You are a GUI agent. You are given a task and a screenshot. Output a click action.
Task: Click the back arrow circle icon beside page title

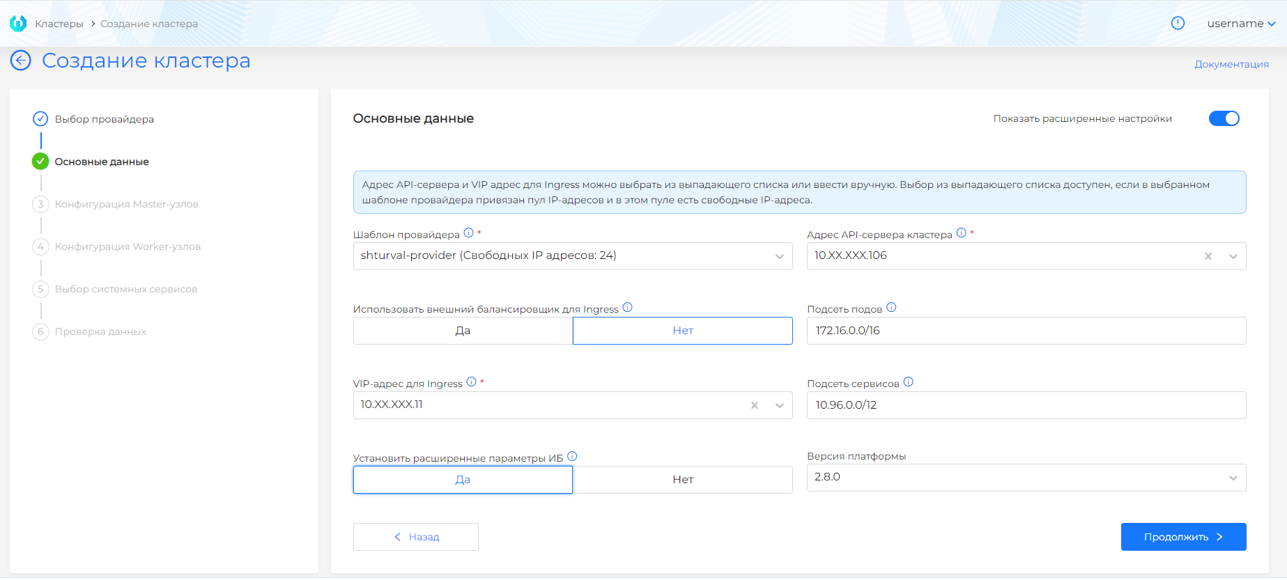tap(21, 61)
